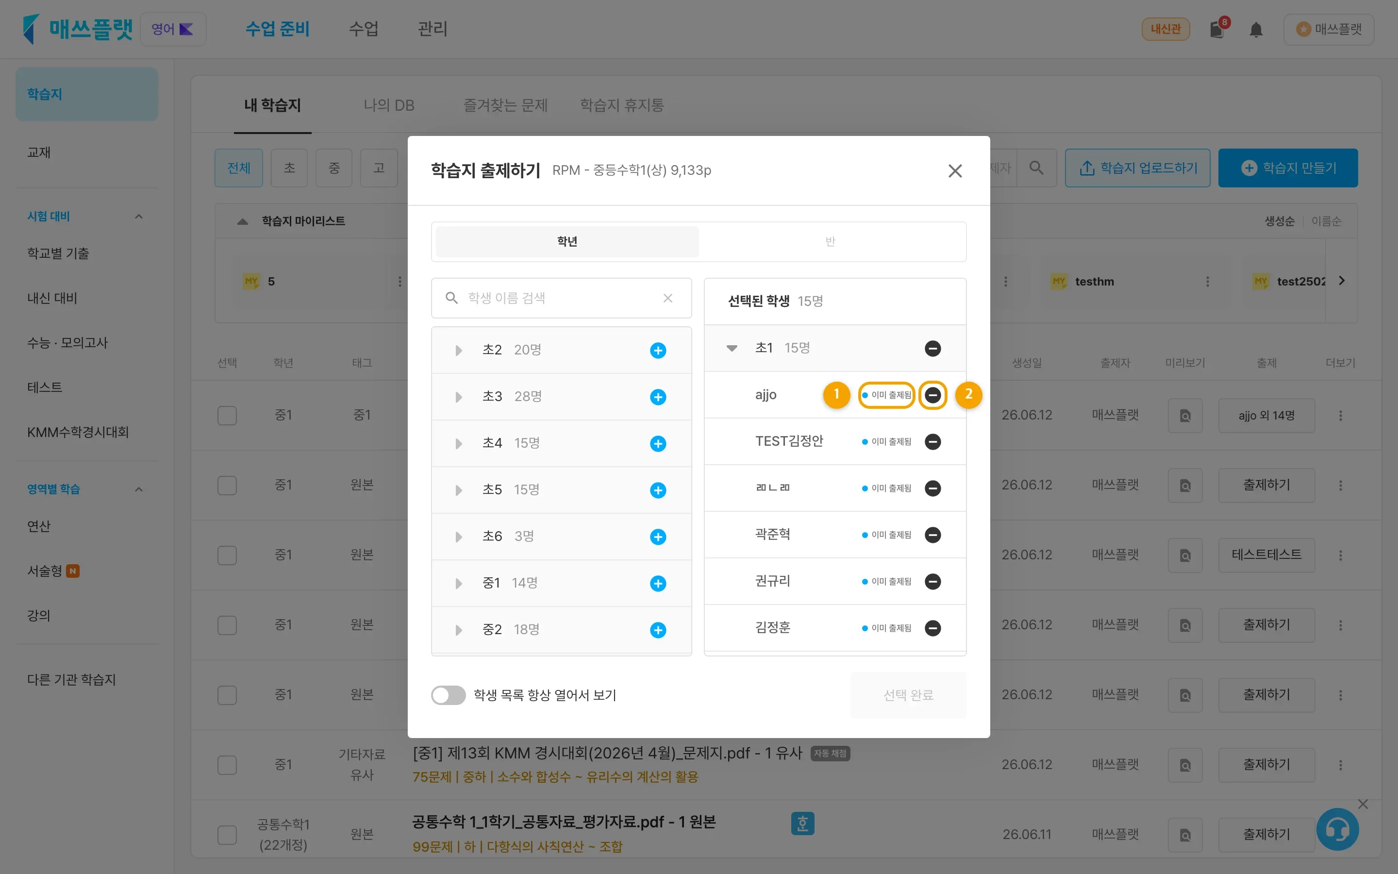Add all 초6 students with plus icon

[x=658, y=537]
